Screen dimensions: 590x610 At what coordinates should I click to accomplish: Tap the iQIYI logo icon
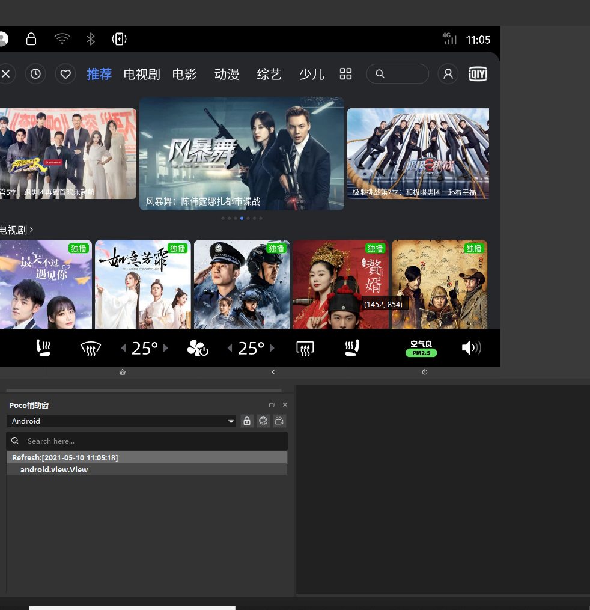478,73
